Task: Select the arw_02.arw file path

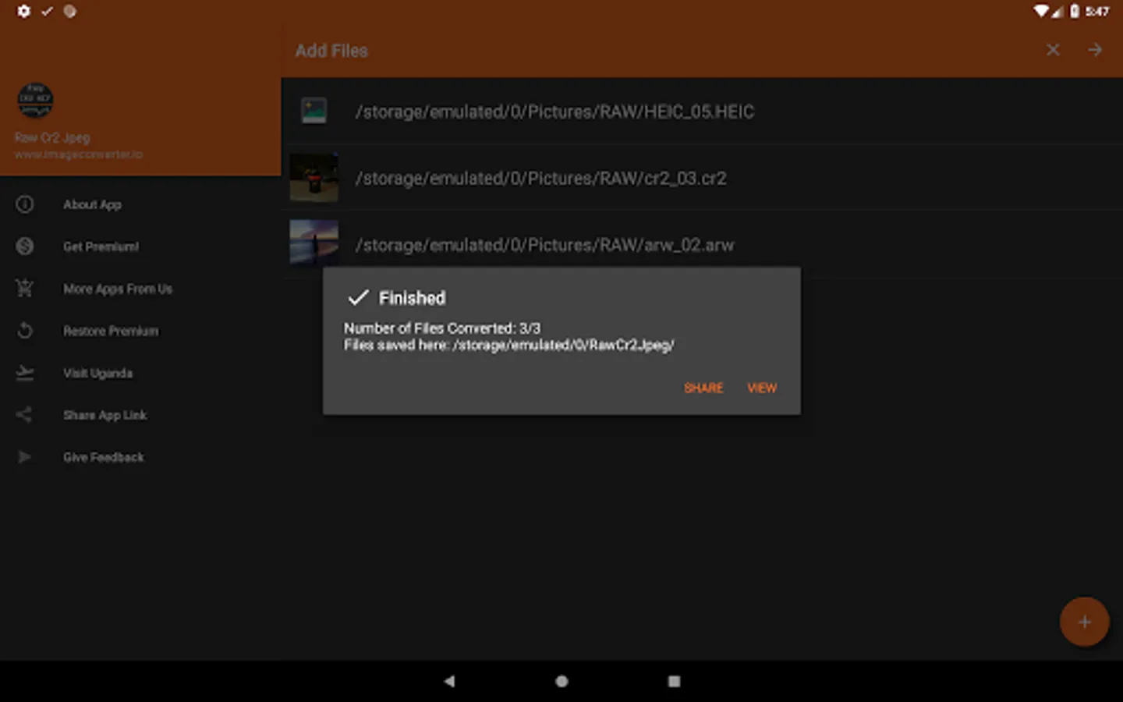Action: [x=544, y=246]
